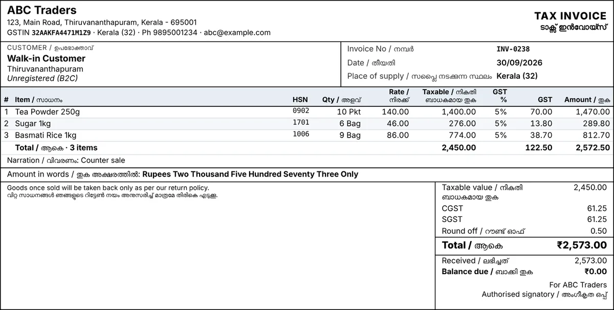Screen dimensions: 614x310
Task: Click the items total amount 2,572.50
Action: click(593, 147)
